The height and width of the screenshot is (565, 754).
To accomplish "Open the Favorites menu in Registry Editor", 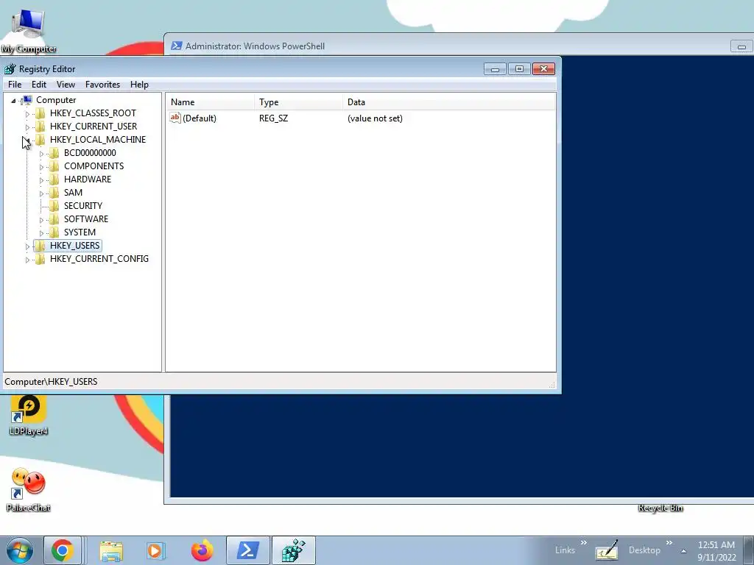I will point(103,85).
